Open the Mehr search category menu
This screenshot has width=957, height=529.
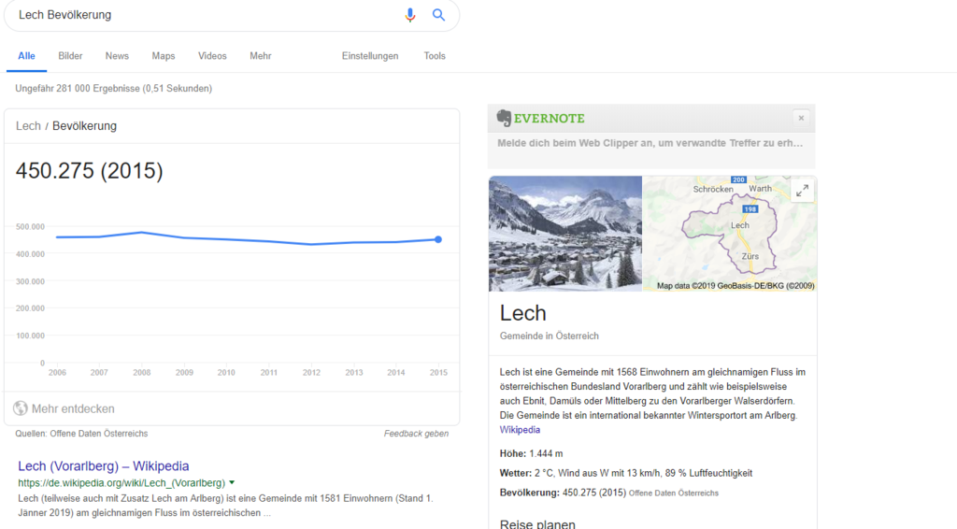[x=260, y=56]
